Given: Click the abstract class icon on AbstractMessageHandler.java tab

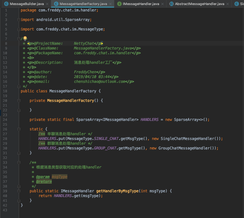Looking at the screenshot, I should [x=171, y=4].
